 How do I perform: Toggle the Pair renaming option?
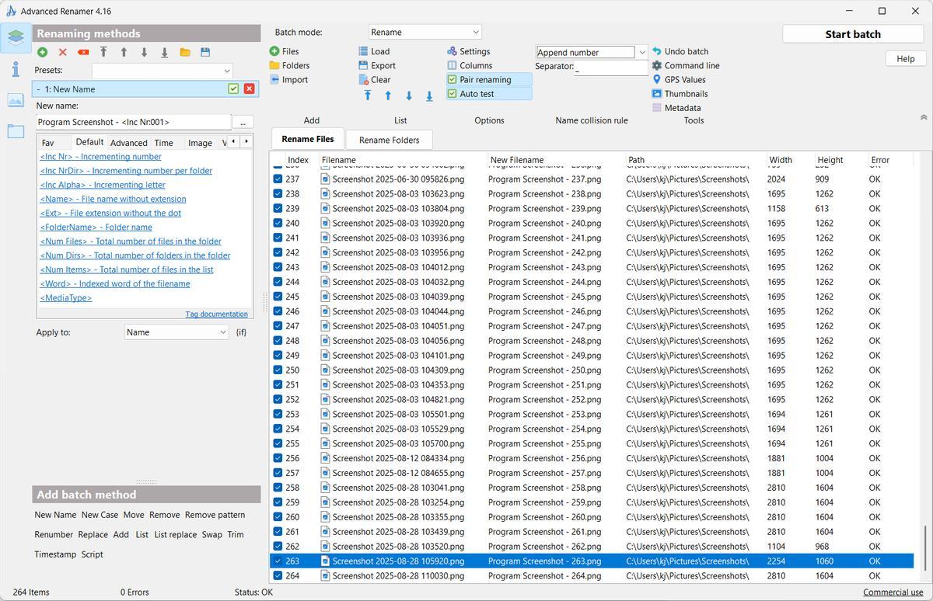[484, 79]
